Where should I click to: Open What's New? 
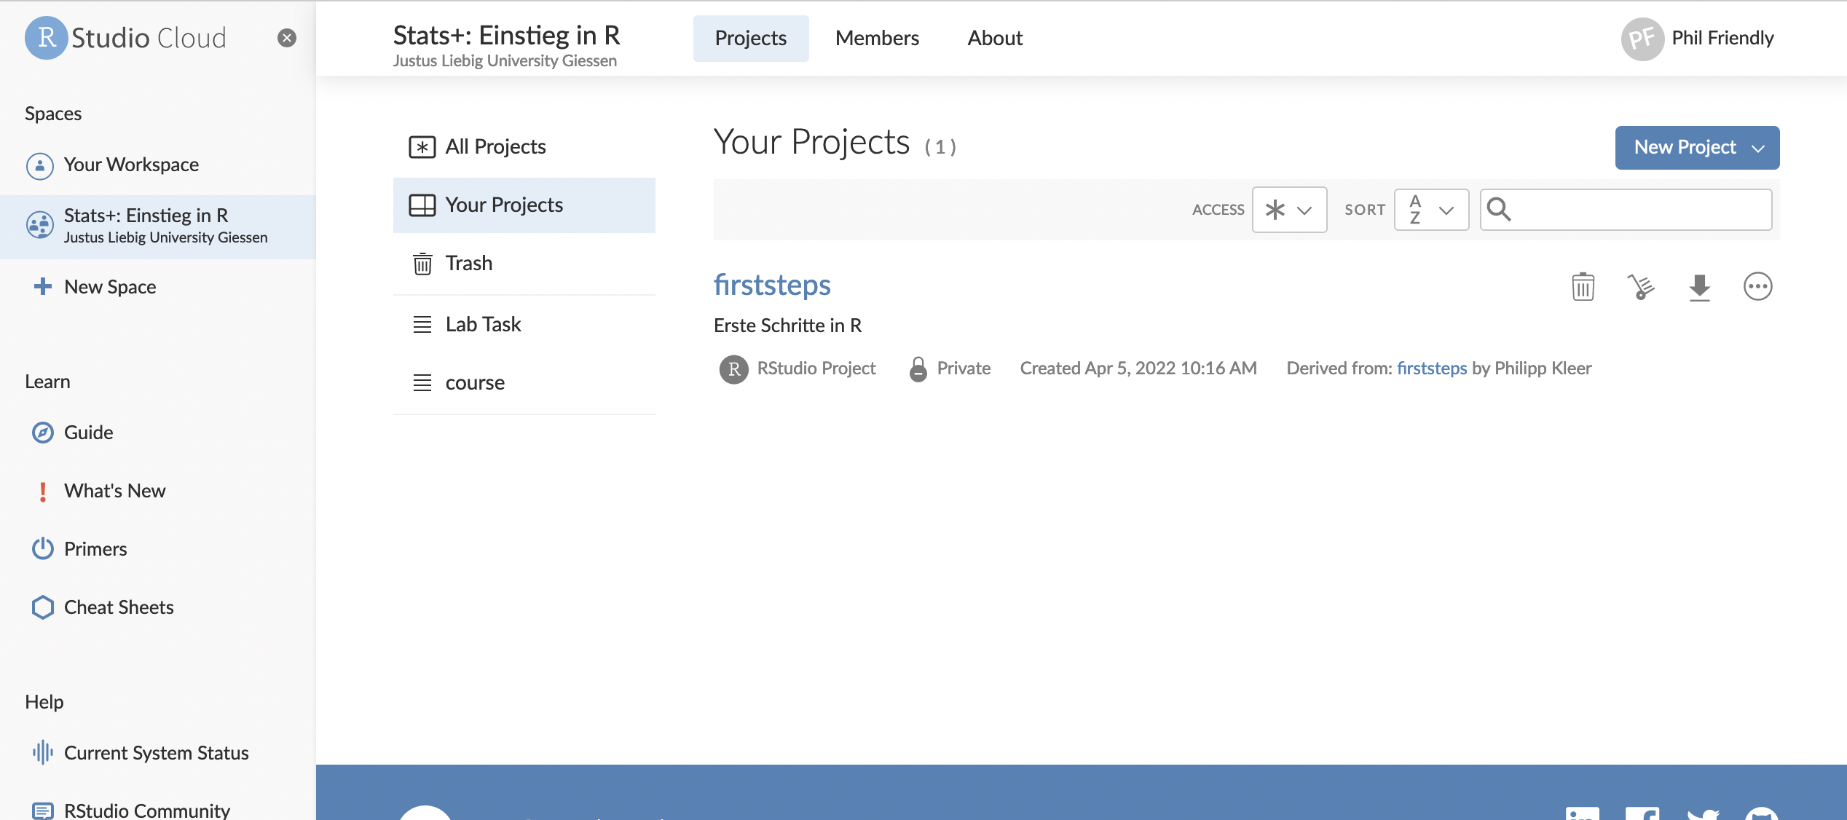pos(115,491)
